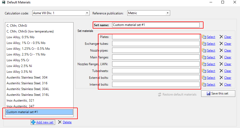Click the Clear link for External bolts

pos(228,78)
